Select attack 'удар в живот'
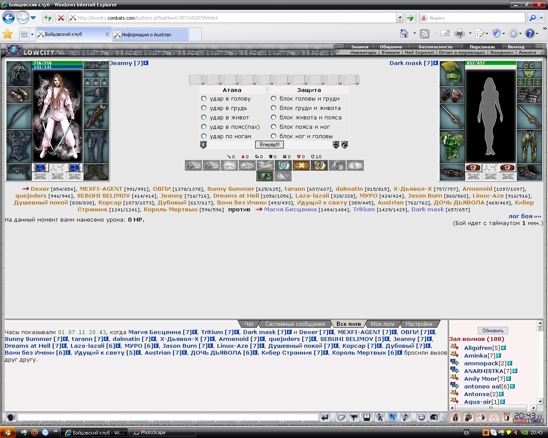548x438 pixels. (x=204, y=117)
